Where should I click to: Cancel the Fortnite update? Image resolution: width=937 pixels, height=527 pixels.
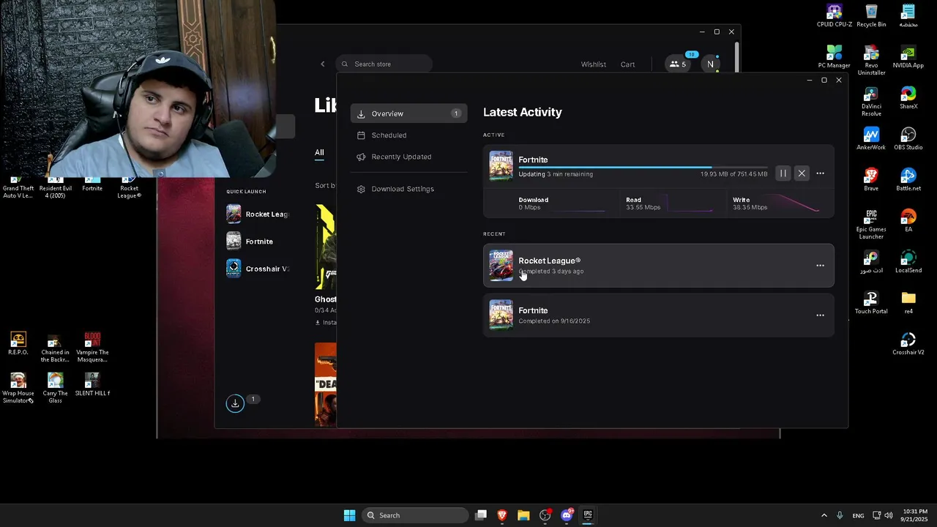coord(802,173)
